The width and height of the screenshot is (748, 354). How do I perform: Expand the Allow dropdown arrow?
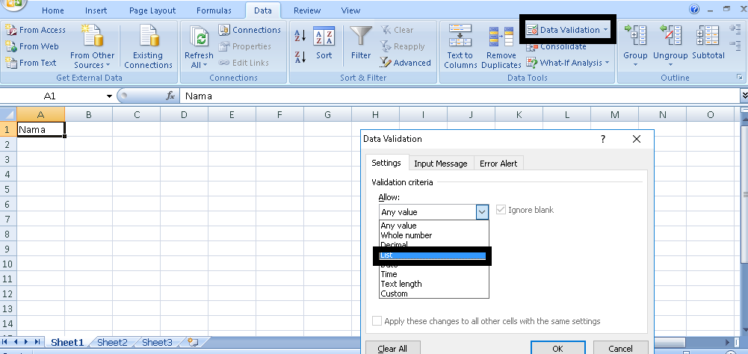click(482, 212)
